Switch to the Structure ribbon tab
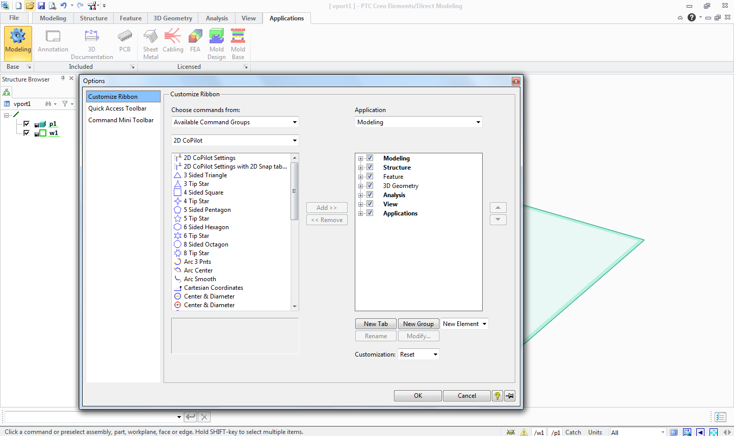The image size is (734, 436). pos(94,18)
